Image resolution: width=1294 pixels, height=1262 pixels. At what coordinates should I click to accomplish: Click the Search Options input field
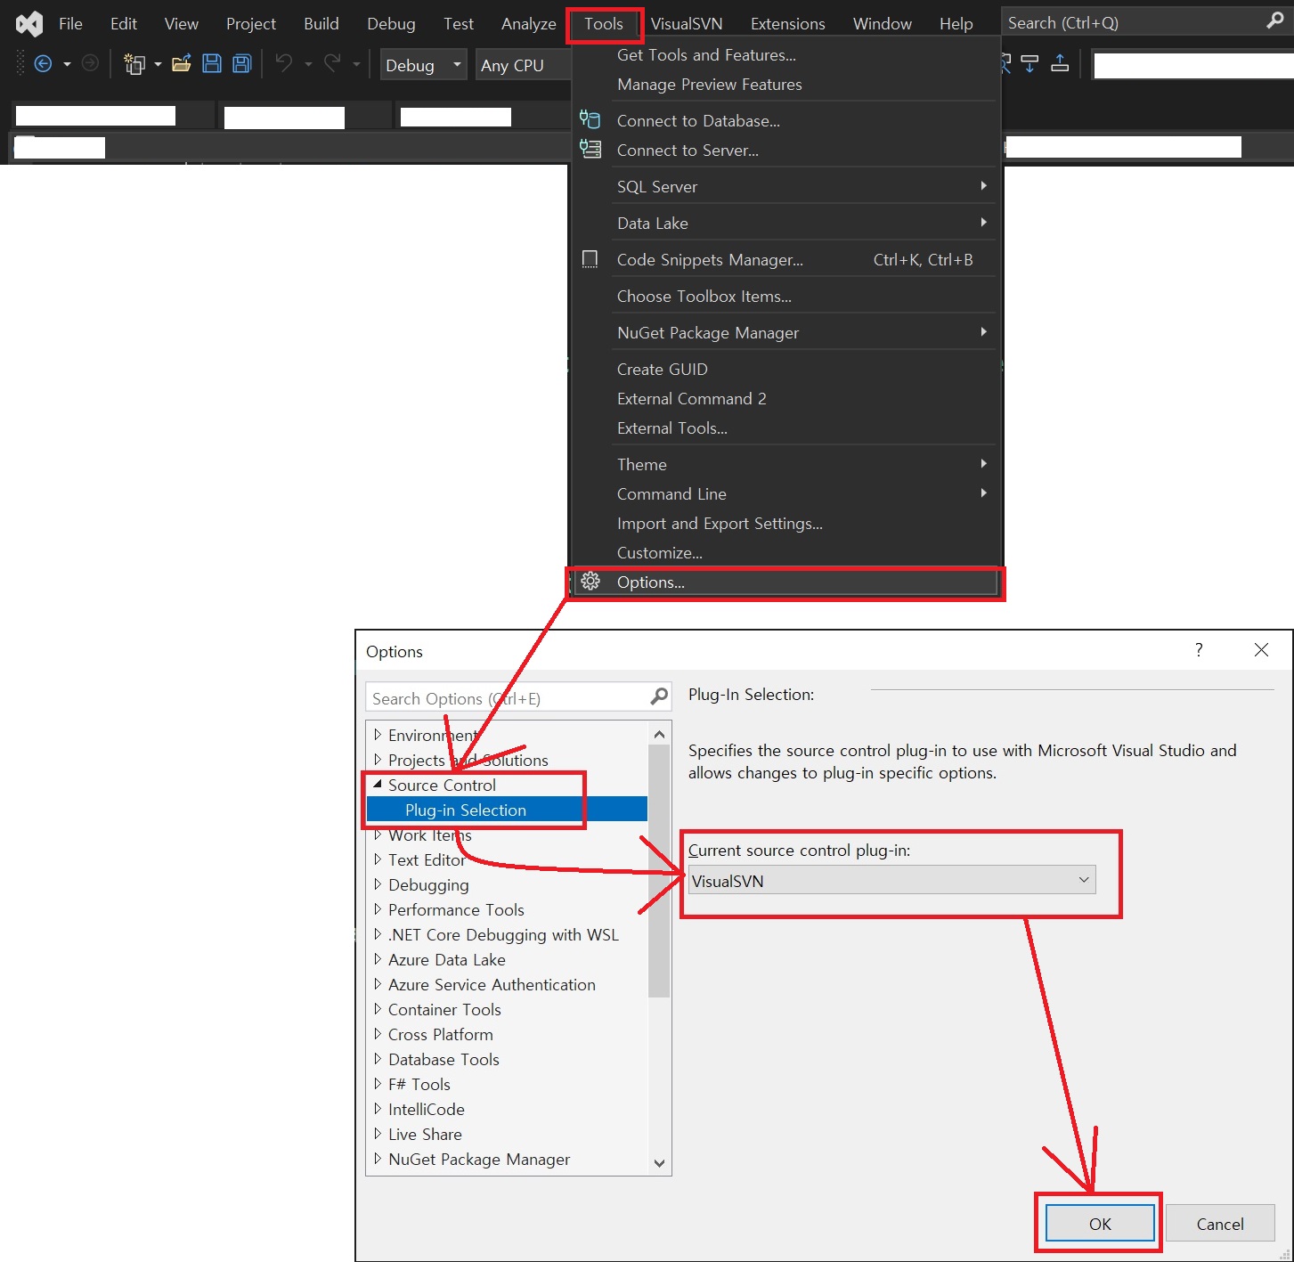pos(508,697)
